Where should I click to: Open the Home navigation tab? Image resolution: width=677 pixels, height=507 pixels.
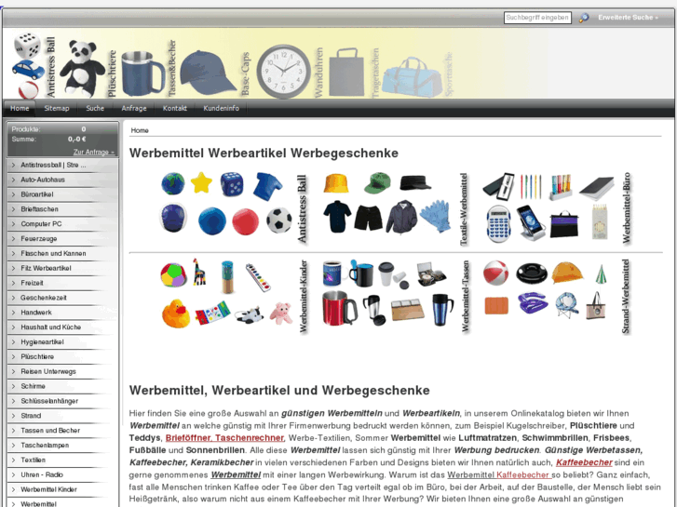pos(20,108)
